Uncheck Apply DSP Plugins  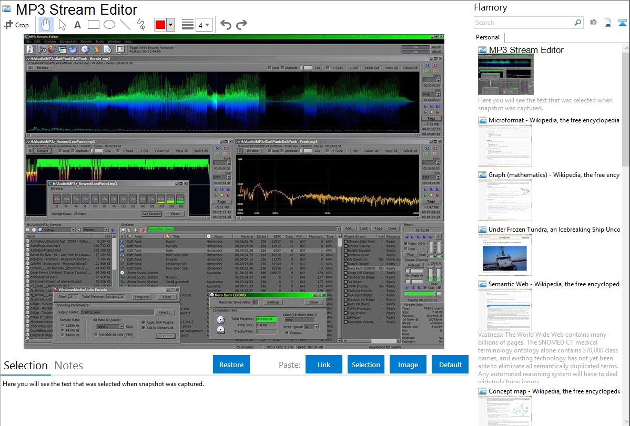coord(144,323)
